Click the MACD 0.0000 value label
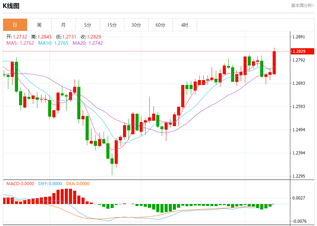Image resolution: width=317 pixels, height=226 pixels. tap(20, 183)
